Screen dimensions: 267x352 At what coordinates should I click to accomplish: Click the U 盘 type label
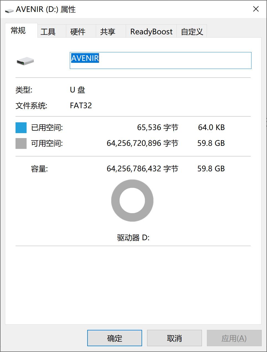78,90
